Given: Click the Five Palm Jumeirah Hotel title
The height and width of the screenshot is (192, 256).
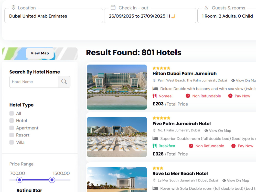Looking at the screenshot, I should click(182, 124).
